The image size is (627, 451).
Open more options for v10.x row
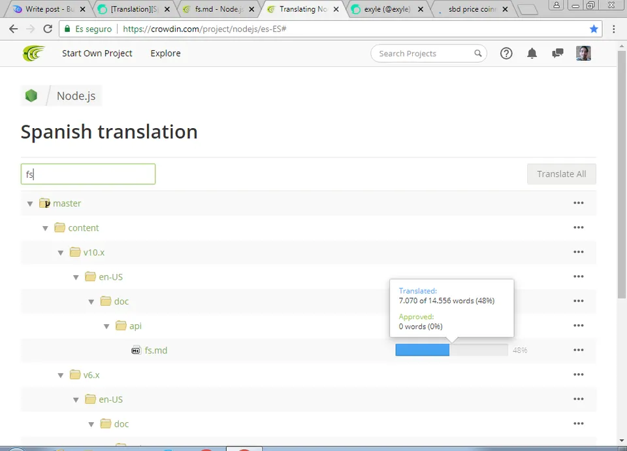click(579, 252)
